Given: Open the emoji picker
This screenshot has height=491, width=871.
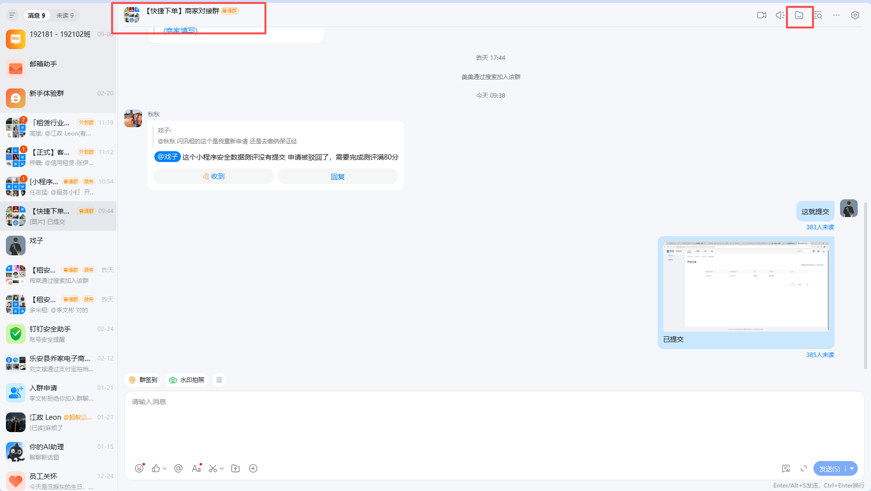Looking at the screenshot, I should pyautogui.click(x=139, y=468).
